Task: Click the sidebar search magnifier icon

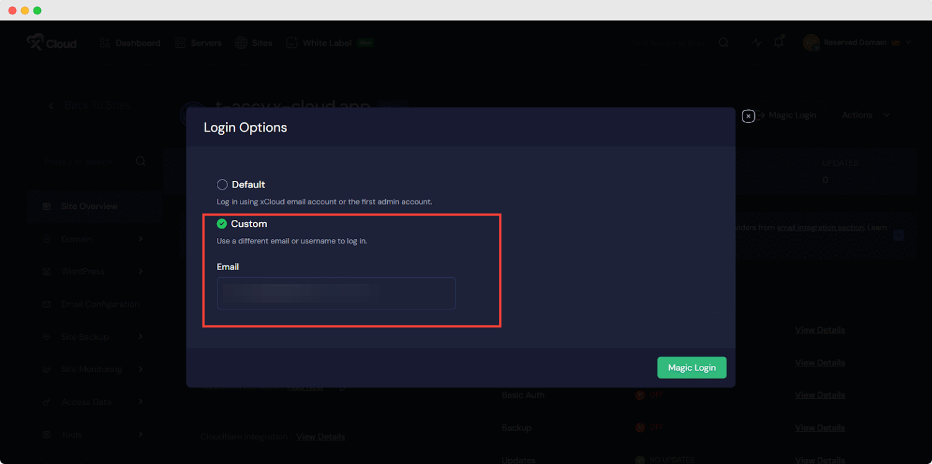Action: pos(141,161)
